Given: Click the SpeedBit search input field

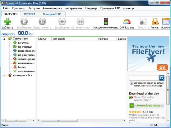Looking at the screenshot, I should tap(144, 78).
